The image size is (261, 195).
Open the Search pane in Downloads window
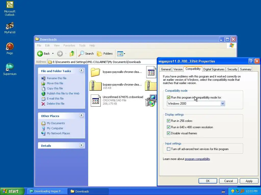(86, 54)
